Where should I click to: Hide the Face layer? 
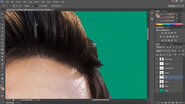click(x=157, y=82)
